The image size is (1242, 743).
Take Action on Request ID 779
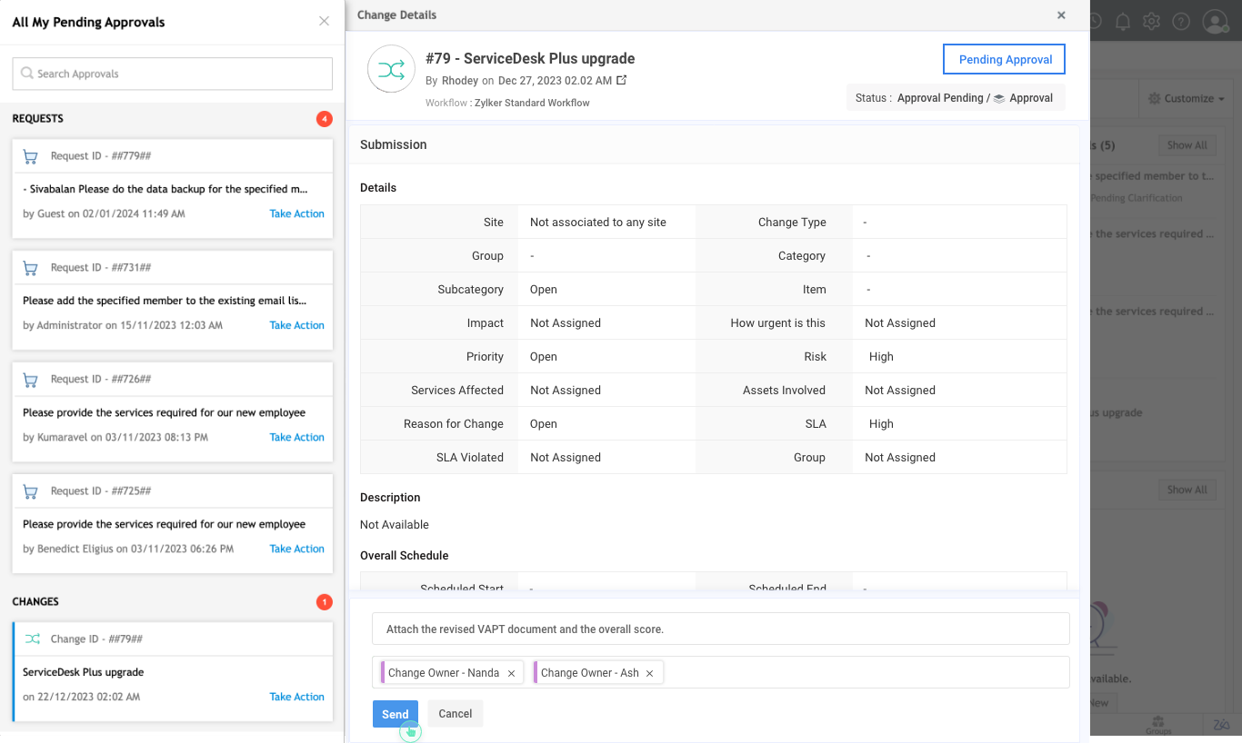tap(296, 213)
